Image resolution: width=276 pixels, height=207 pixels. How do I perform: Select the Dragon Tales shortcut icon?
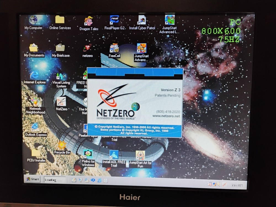89,21
